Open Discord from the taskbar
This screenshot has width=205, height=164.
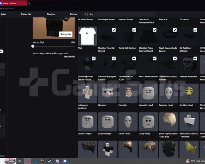pyautogui.click(x=57, y=161)
